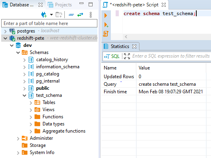This screenshot has width=211, height=158.
Task: Expand the System Info folder
Action: coord(18,153)
